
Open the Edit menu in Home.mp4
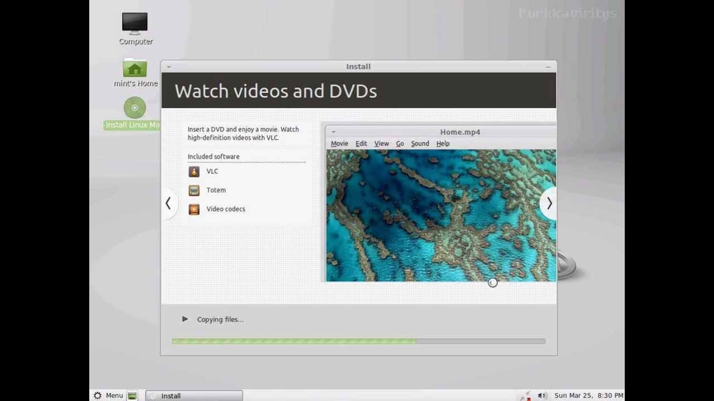click(x=361, y=144)
